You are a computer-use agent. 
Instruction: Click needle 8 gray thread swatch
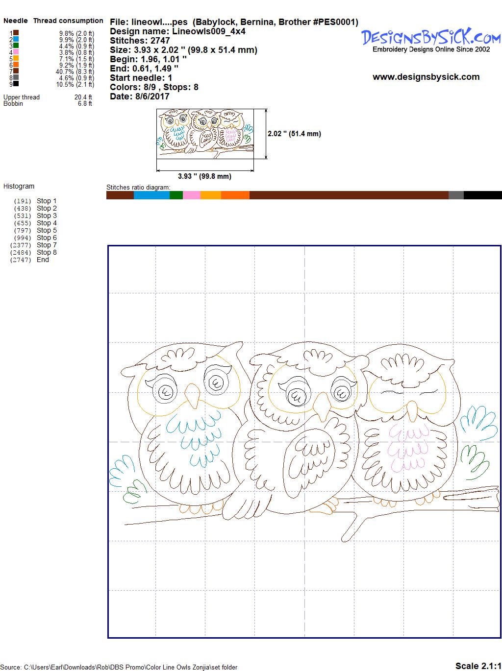pyautogui.click(x=16, y=77)
